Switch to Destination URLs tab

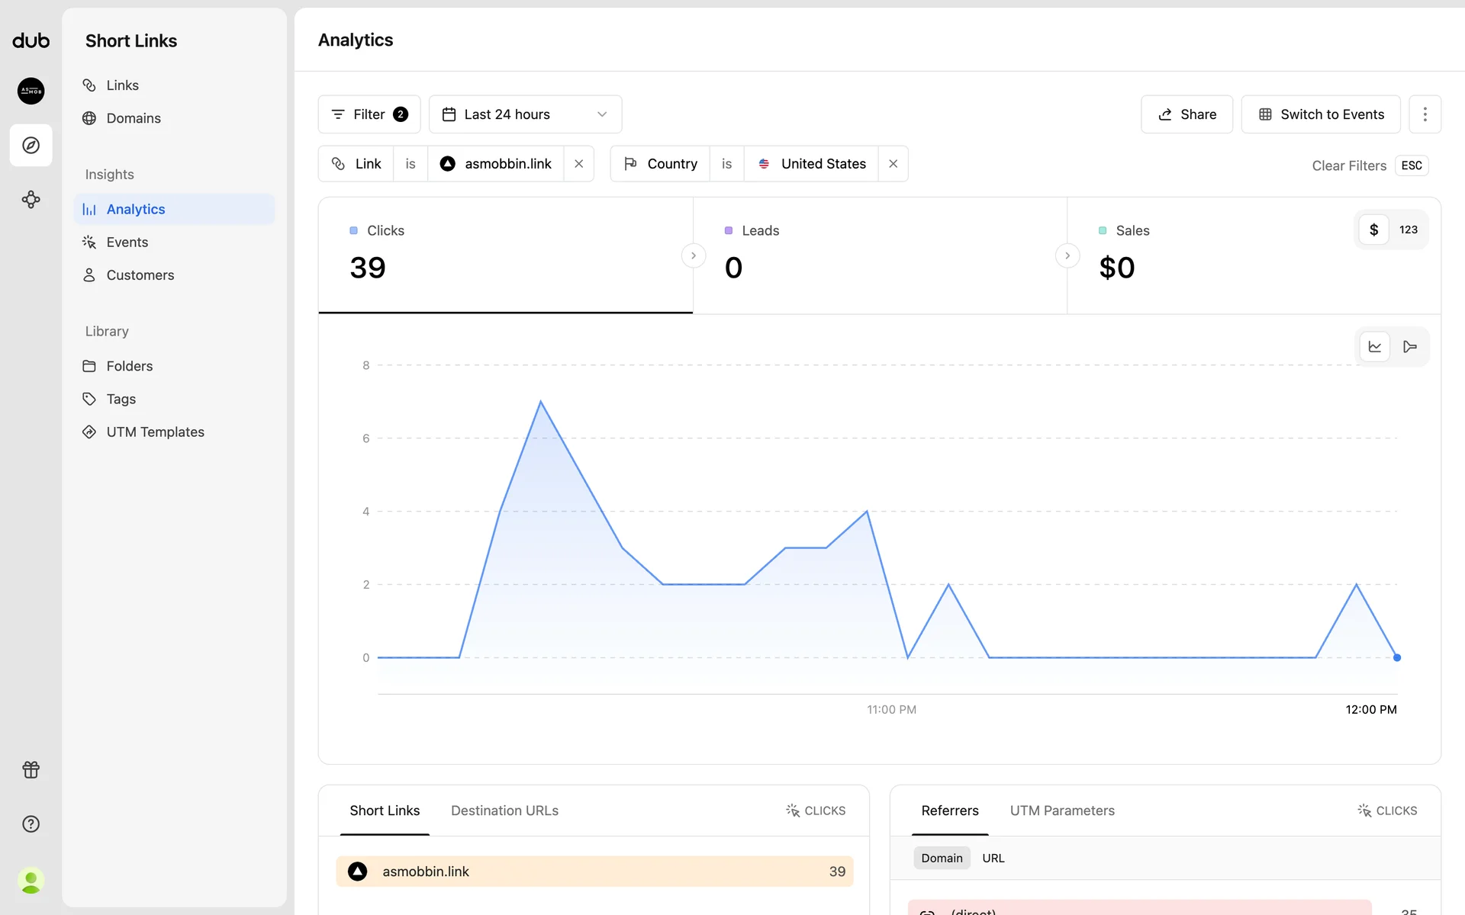click(x=504, y=811)
